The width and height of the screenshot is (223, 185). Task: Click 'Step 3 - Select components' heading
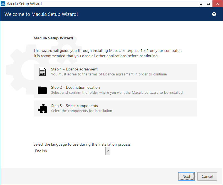pos(75,106)
